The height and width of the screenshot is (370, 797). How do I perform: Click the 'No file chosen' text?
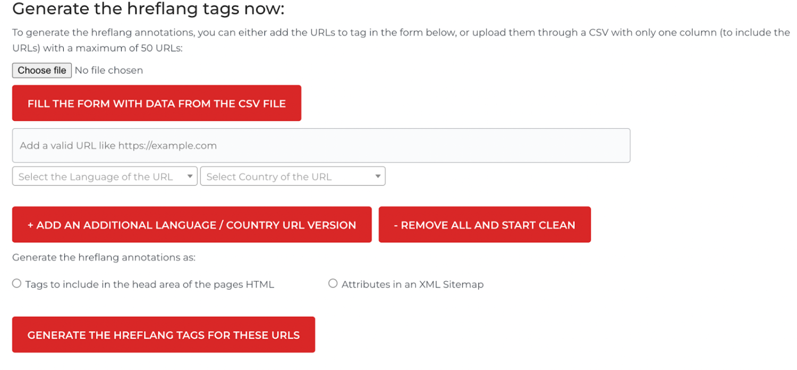tap(109, 70)
